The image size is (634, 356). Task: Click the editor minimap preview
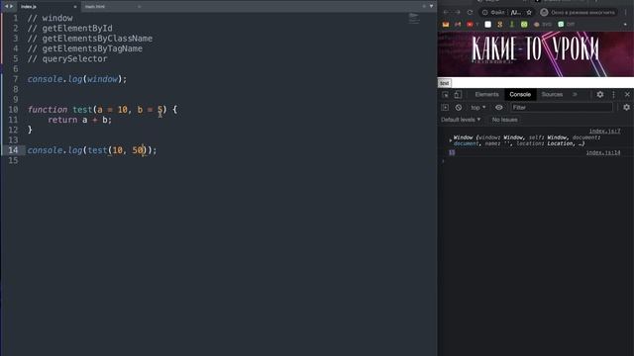click(414, 18)
